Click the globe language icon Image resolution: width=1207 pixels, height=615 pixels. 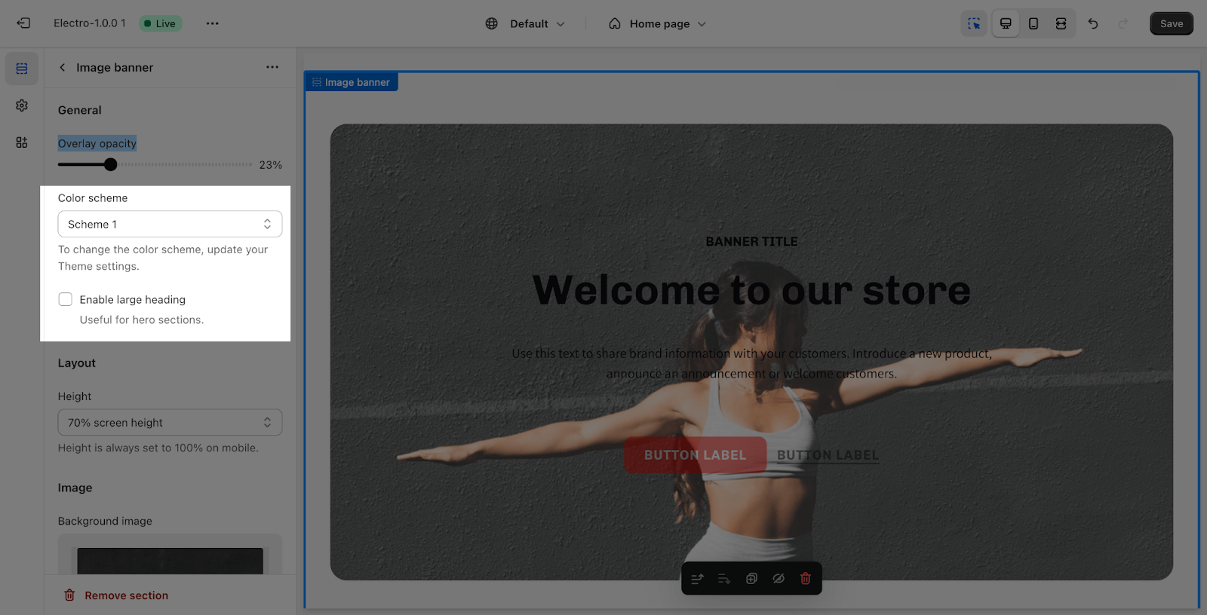[492, 23]
